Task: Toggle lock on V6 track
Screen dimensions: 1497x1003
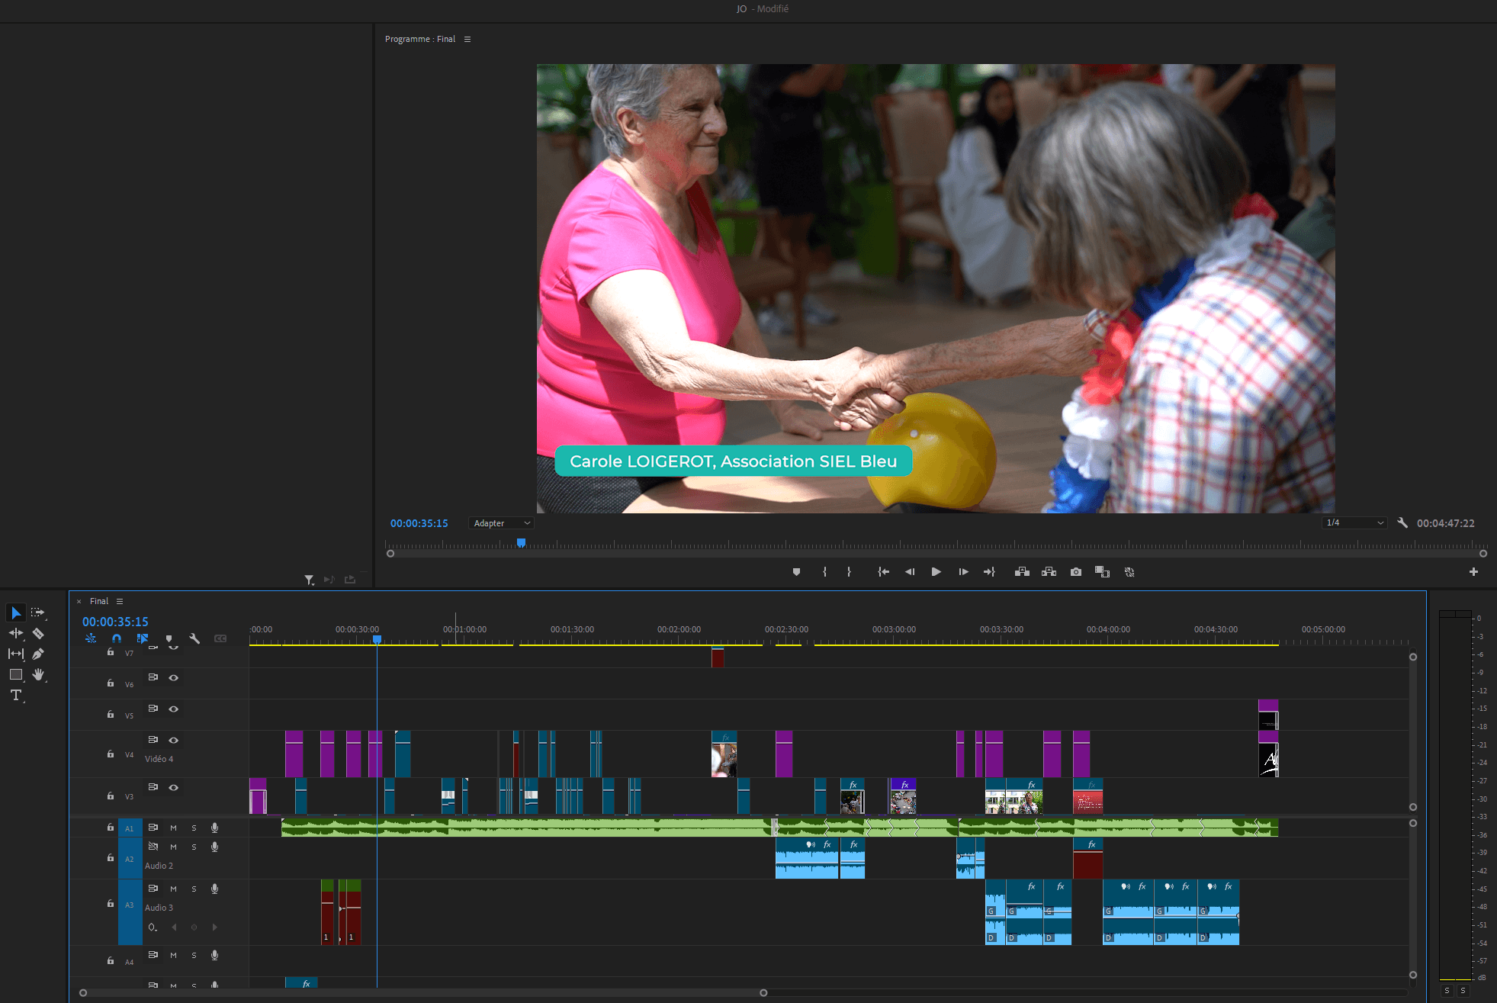Action: click(x=111, y=683)
